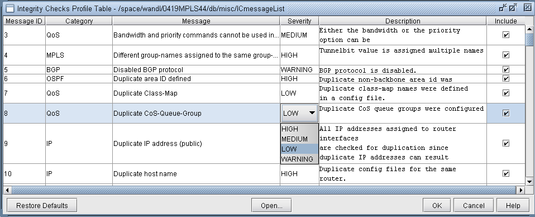535x217 pixels.
Task: Confirm with the OK button
Action: [437, 205]
